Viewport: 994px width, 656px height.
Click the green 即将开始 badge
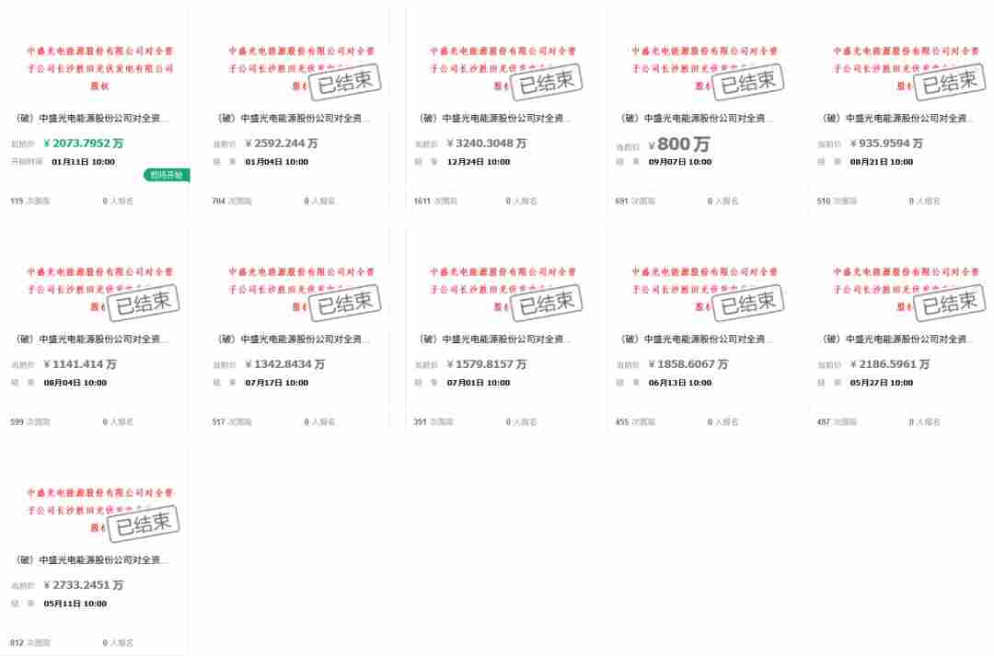[x=167, y=174]
